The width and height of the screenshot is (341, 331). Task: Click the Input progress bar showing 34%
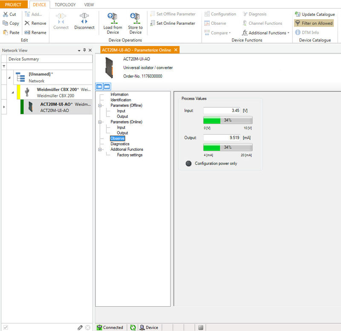[228, 120]
